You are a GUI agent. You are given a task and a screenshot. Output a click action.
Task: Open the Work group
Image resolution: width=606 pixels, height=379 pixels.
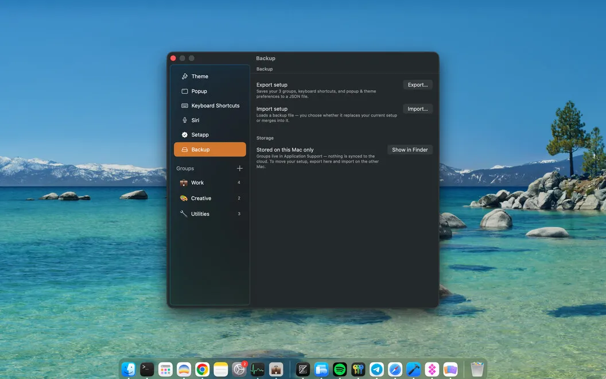(x=210, y=183)
